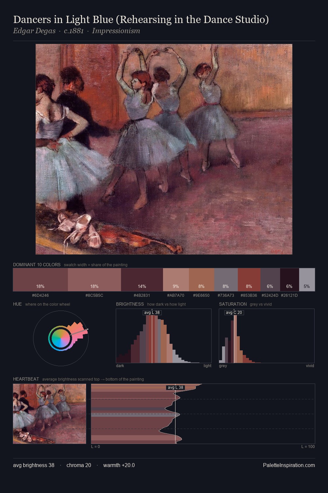Viewport: 328px width, 493px height.
Task: Click 'where on the color wheel' caption
Action: (48, 304)
